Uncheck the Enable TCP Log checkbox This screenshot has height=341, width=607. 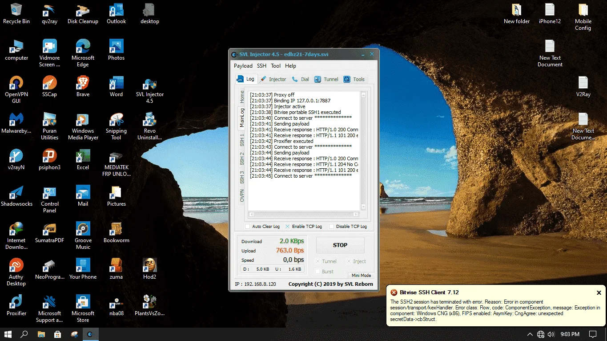[x=288, y=227]
